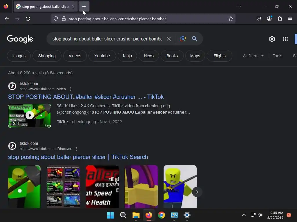Image resolution: width=297 pixels, height=222 pixels.
Task: Open a new browser tab
Action: [84, 7]
